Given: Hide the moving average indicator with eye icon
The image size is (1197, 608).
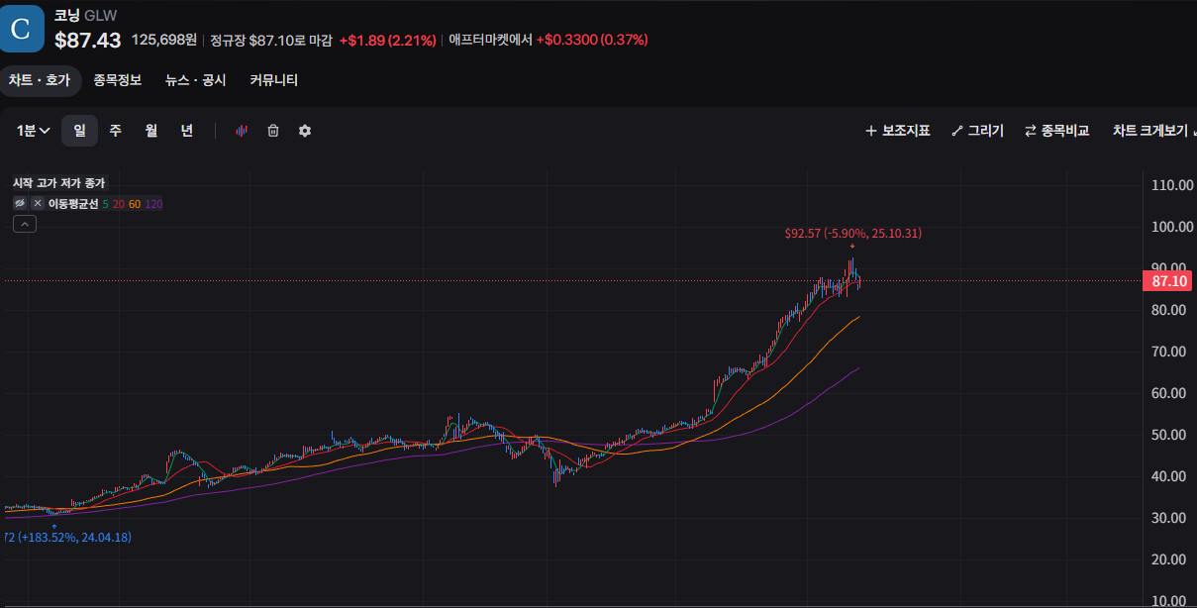Looking at the screenshot, I should [20, 203].
